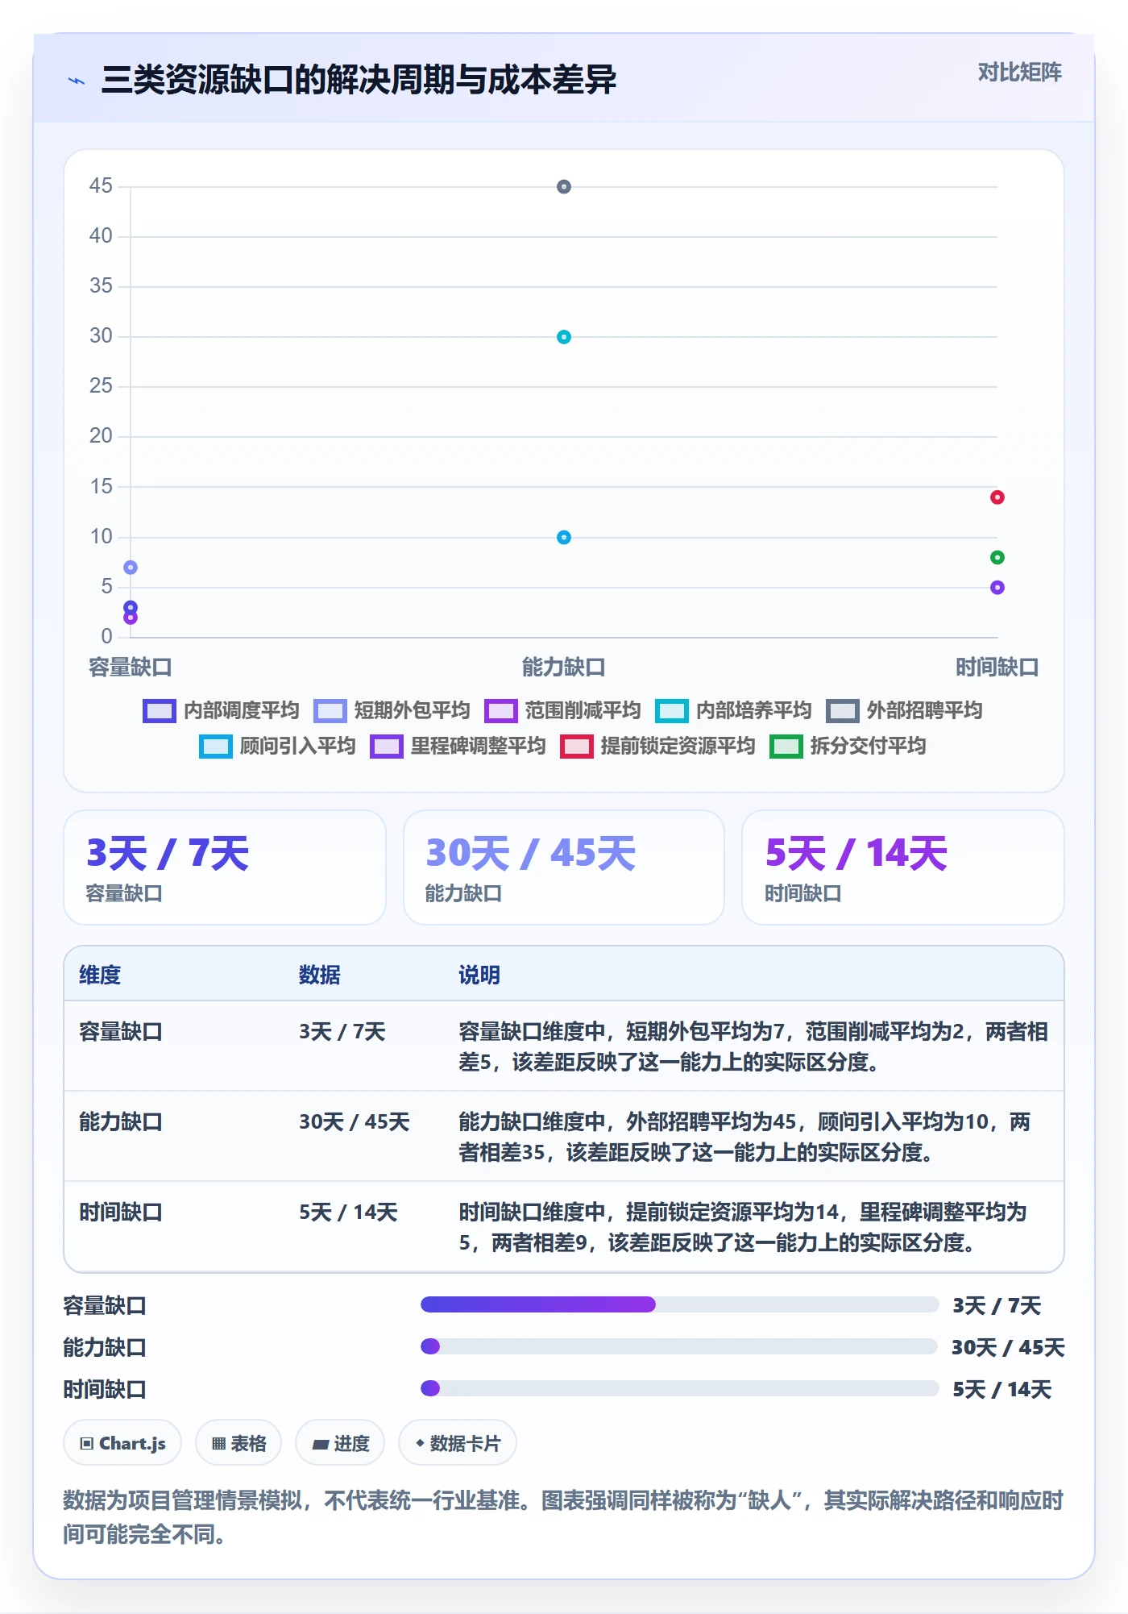1128x1614 pixels.
Task: Click the data point at 30 for 能力缺口
Action: [x=564, y=337]
